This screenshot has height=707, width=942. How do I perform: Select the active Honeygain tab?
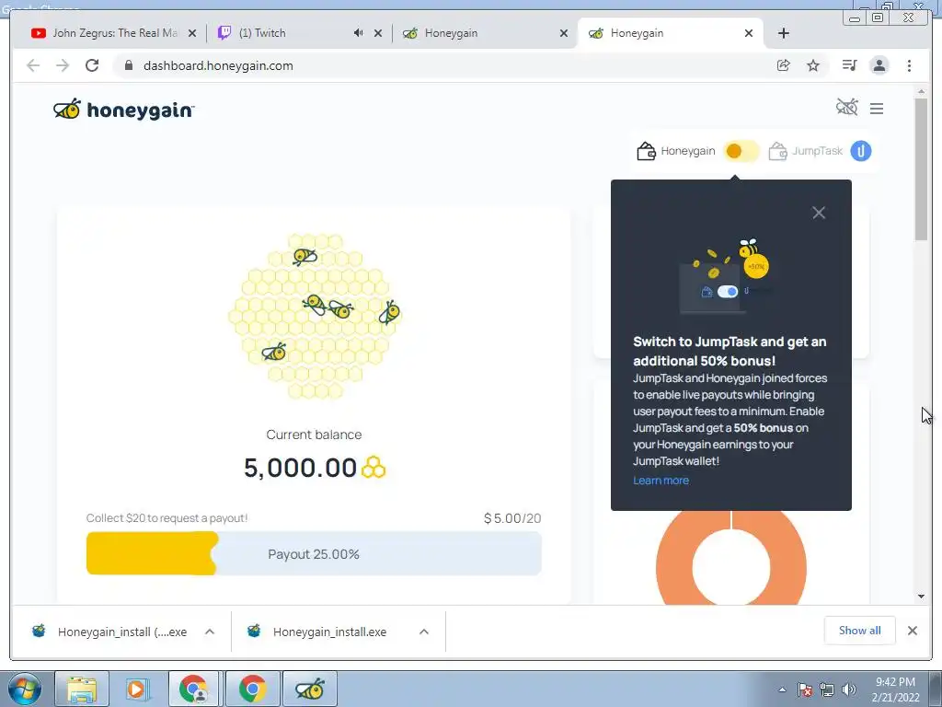tap(661, 33)
